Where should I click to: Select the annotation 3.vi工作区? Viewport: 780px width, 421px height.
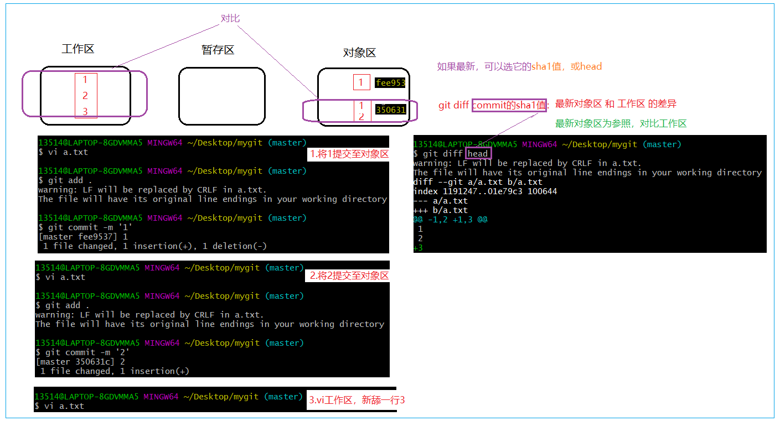[x=357, y=400]
